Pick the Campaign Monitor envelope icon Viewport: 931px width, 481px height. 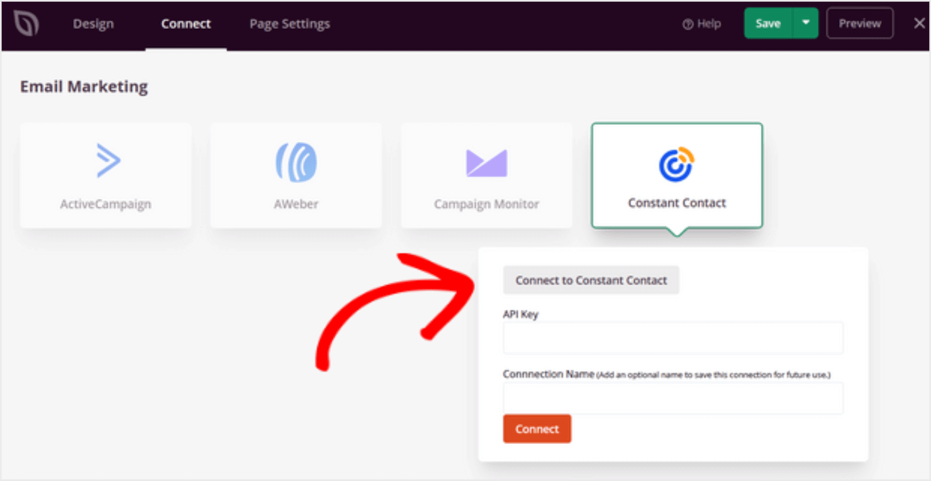(486, 163)
